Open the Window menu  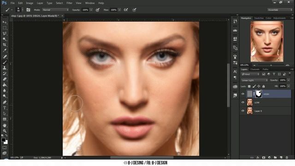[90, 3]
